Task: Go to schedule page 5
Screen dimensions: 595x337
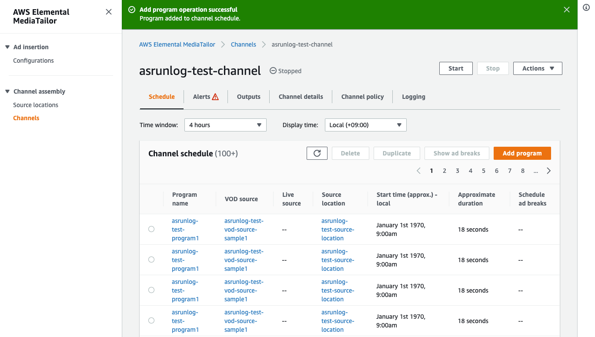Action: pyautogui.click(x=484, y=171)
